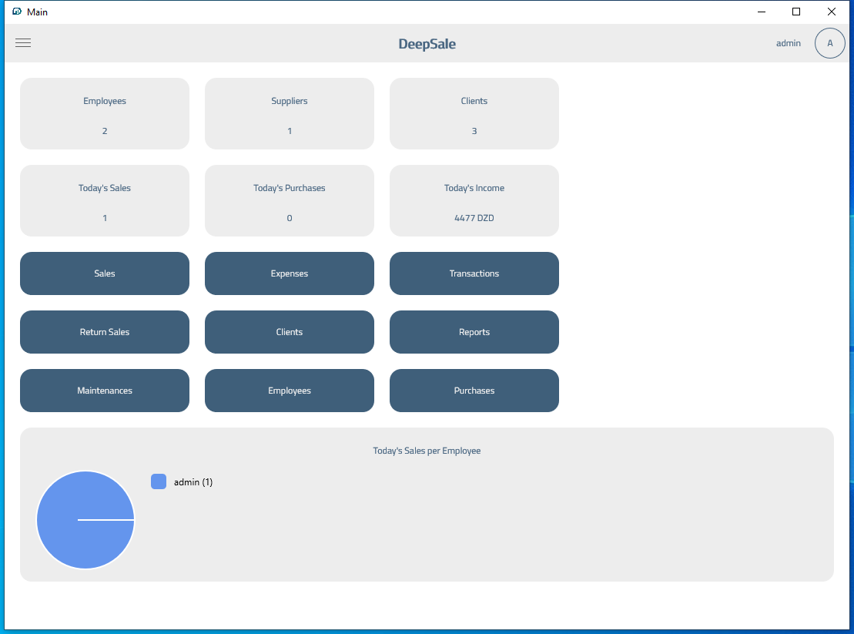Viewport: 854px width, 634px height.
Task: Open the hamburger menu
Action: 23,43
